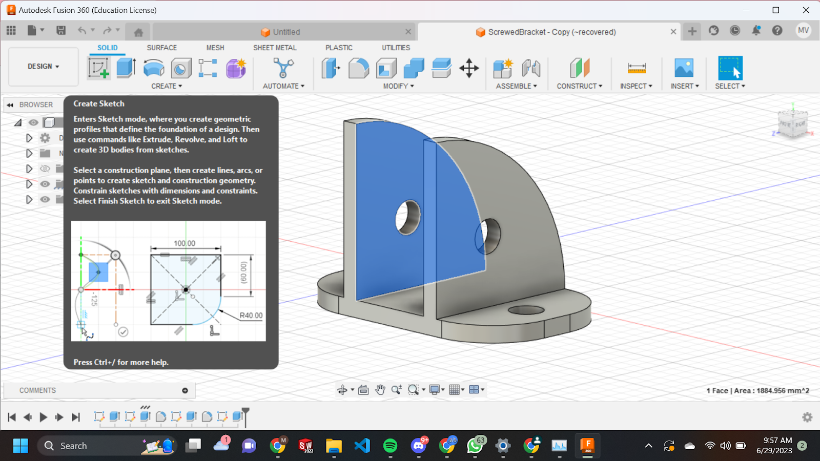Image resolution: width=820 pixels, height=461 pixels.
Task: Select the Hole tool icon
Action: click(181, 68)
